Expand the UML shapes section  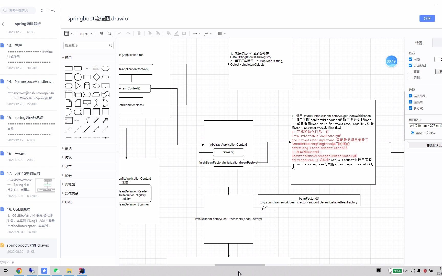[89, 202]
